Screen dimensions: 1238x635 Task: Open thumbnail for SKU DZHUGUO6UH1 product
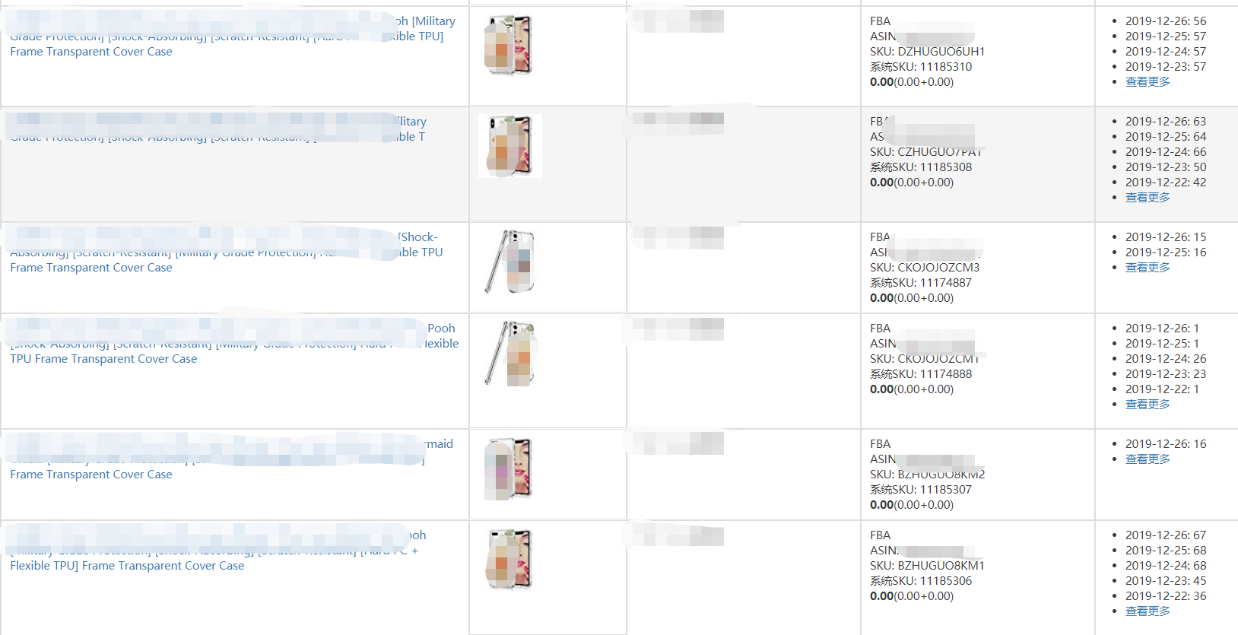pyautogui.click(x=509, y=46)
